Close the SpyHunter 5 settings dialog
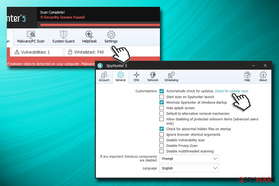Viewport: 279px width, 186px height. 265,66
